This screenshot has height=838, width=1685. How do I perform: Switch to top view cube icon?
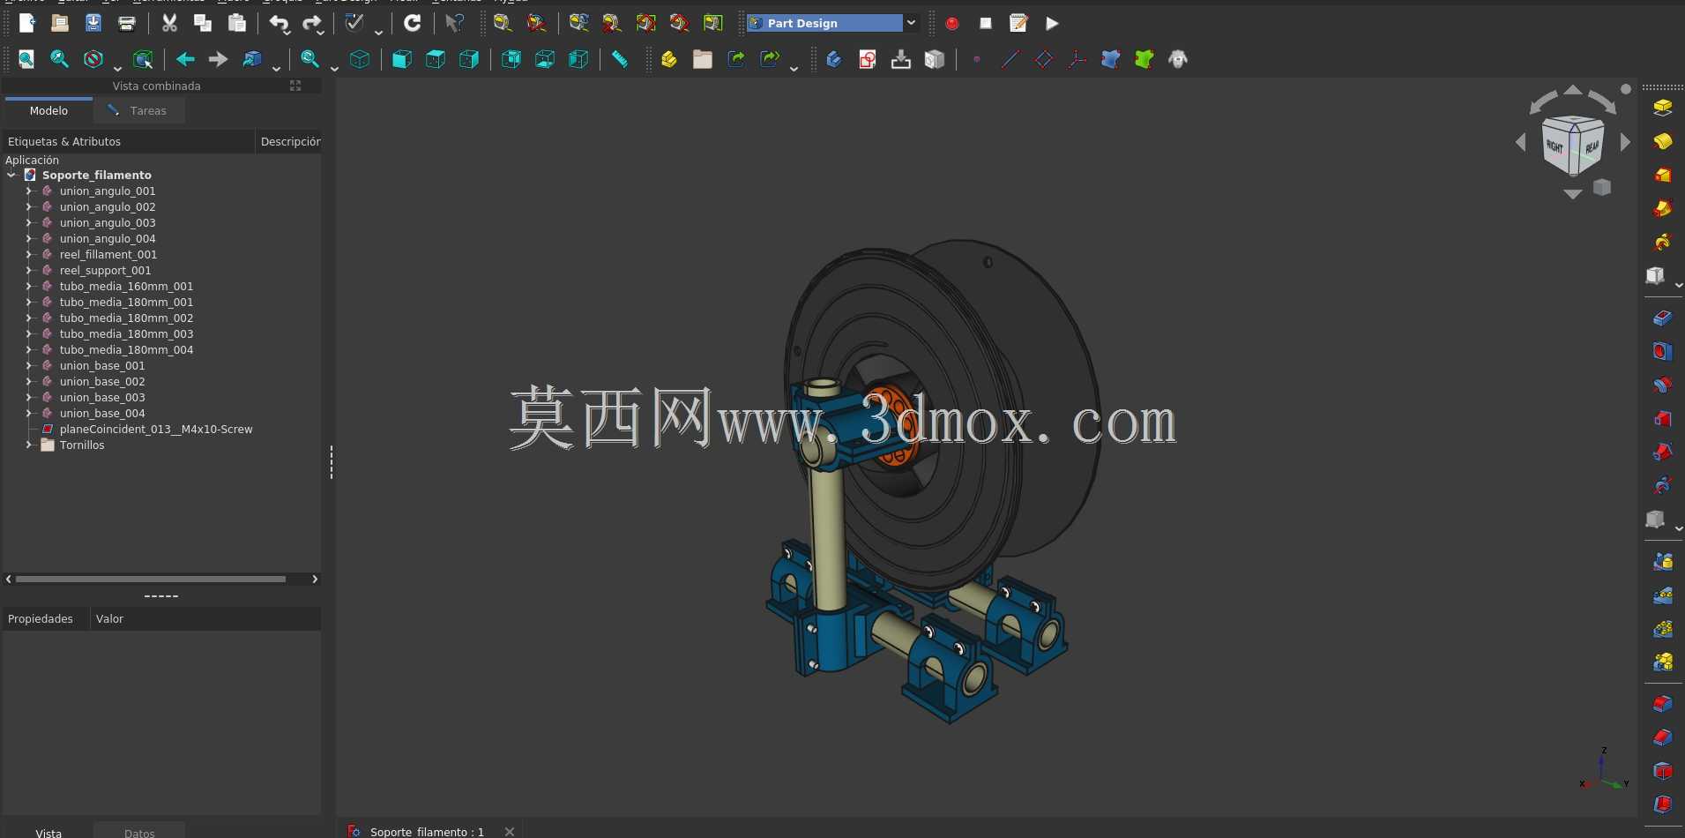[x=436, y=59]
